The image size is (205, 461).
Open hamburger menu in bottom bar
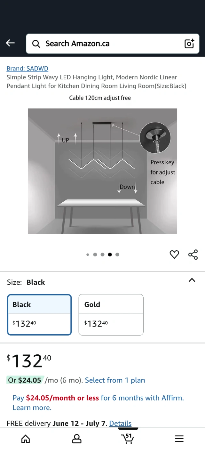click(179, 439)
